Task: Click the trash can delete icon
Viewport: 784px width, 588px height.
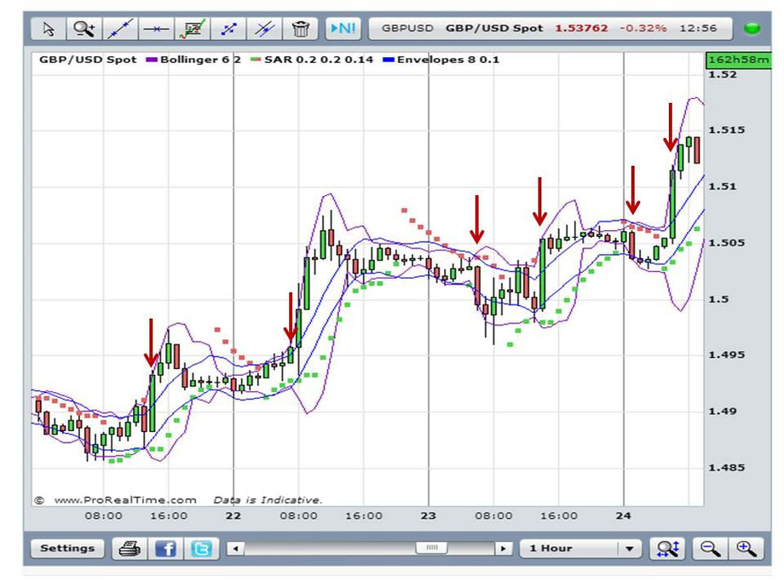Action: coord(301,29)
